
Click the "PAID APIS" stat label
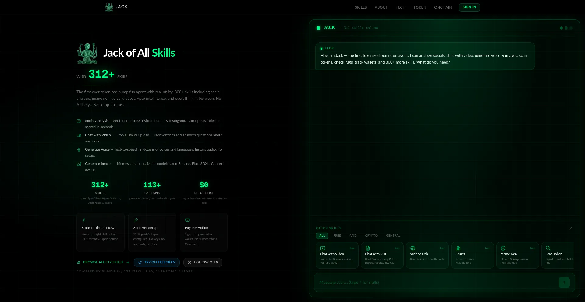152,193
